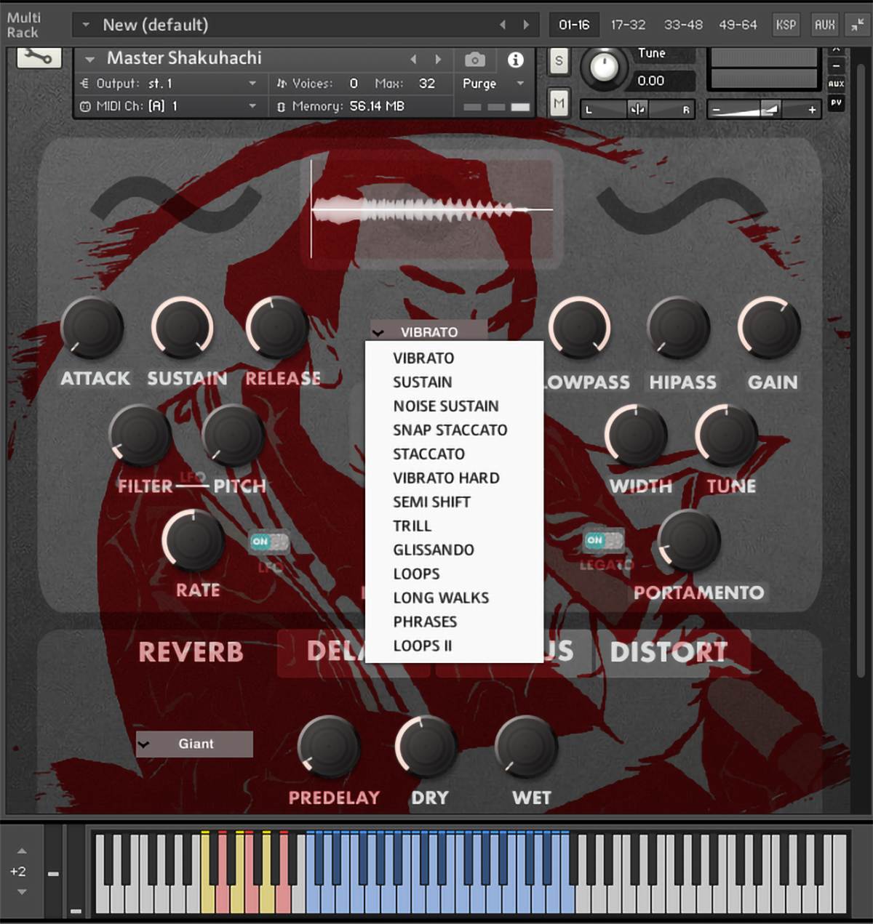Click the Max voices value 32
873x924 pixels.
427,84
